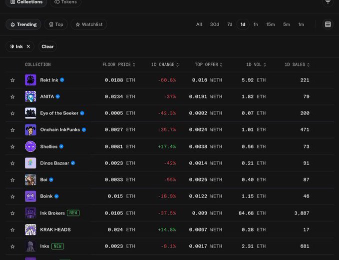Favorite Onchain InkPunks with star
This screenshot has height=260, width=339.
click(12, 130)
